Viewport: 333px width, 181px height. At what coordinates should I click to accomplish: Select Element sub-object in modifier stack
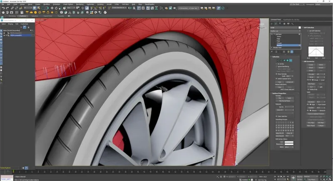280,45
